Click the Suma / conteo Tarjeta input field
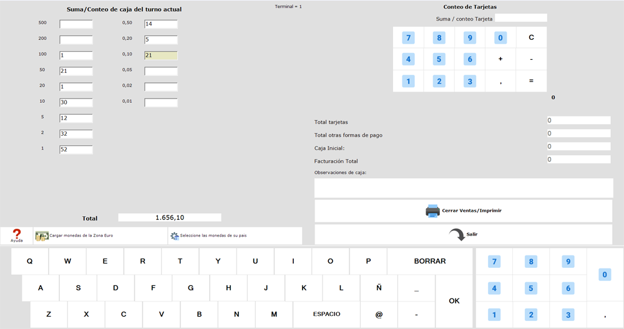 [520, 18]
